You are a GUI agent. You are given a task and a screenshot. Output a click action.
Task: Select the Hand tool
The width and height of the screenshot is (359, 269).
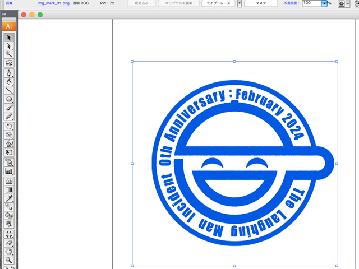pos(9,252)
